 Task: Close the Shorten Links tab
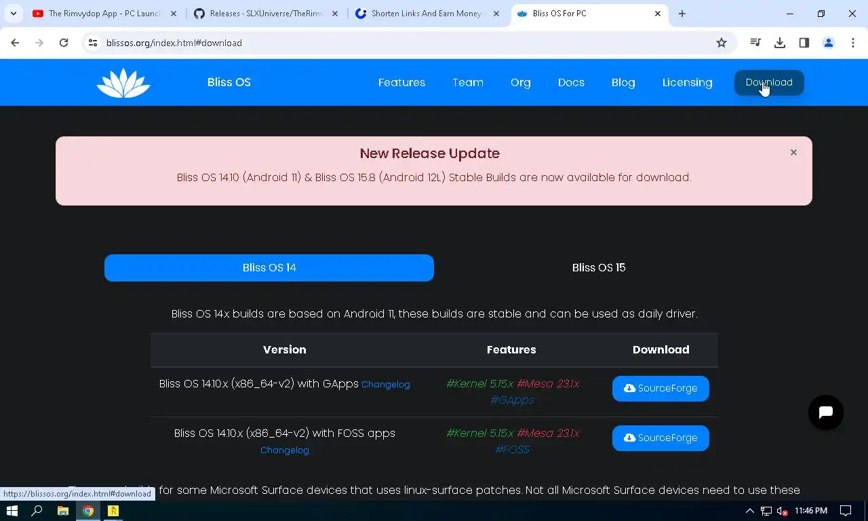496,14
